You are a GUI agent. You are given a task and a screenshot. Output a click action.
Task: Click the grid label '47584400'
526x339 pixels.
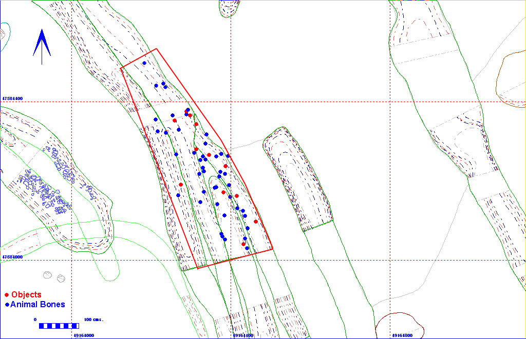(12, 98)
